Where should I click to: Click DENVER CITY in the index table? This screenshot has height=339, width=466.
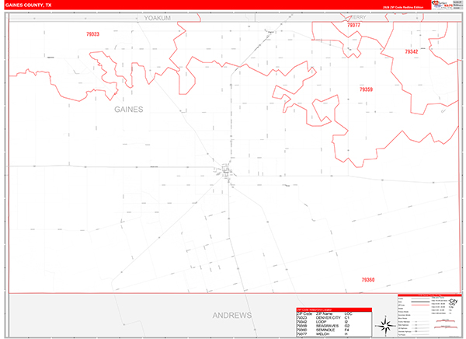tap(328, 318)
